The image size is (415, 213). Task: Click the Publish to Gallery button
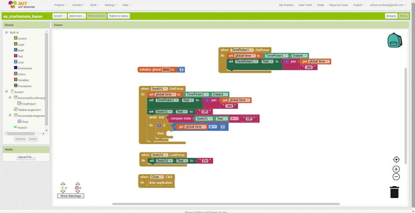pyautogui.click(x=118, y=16)
